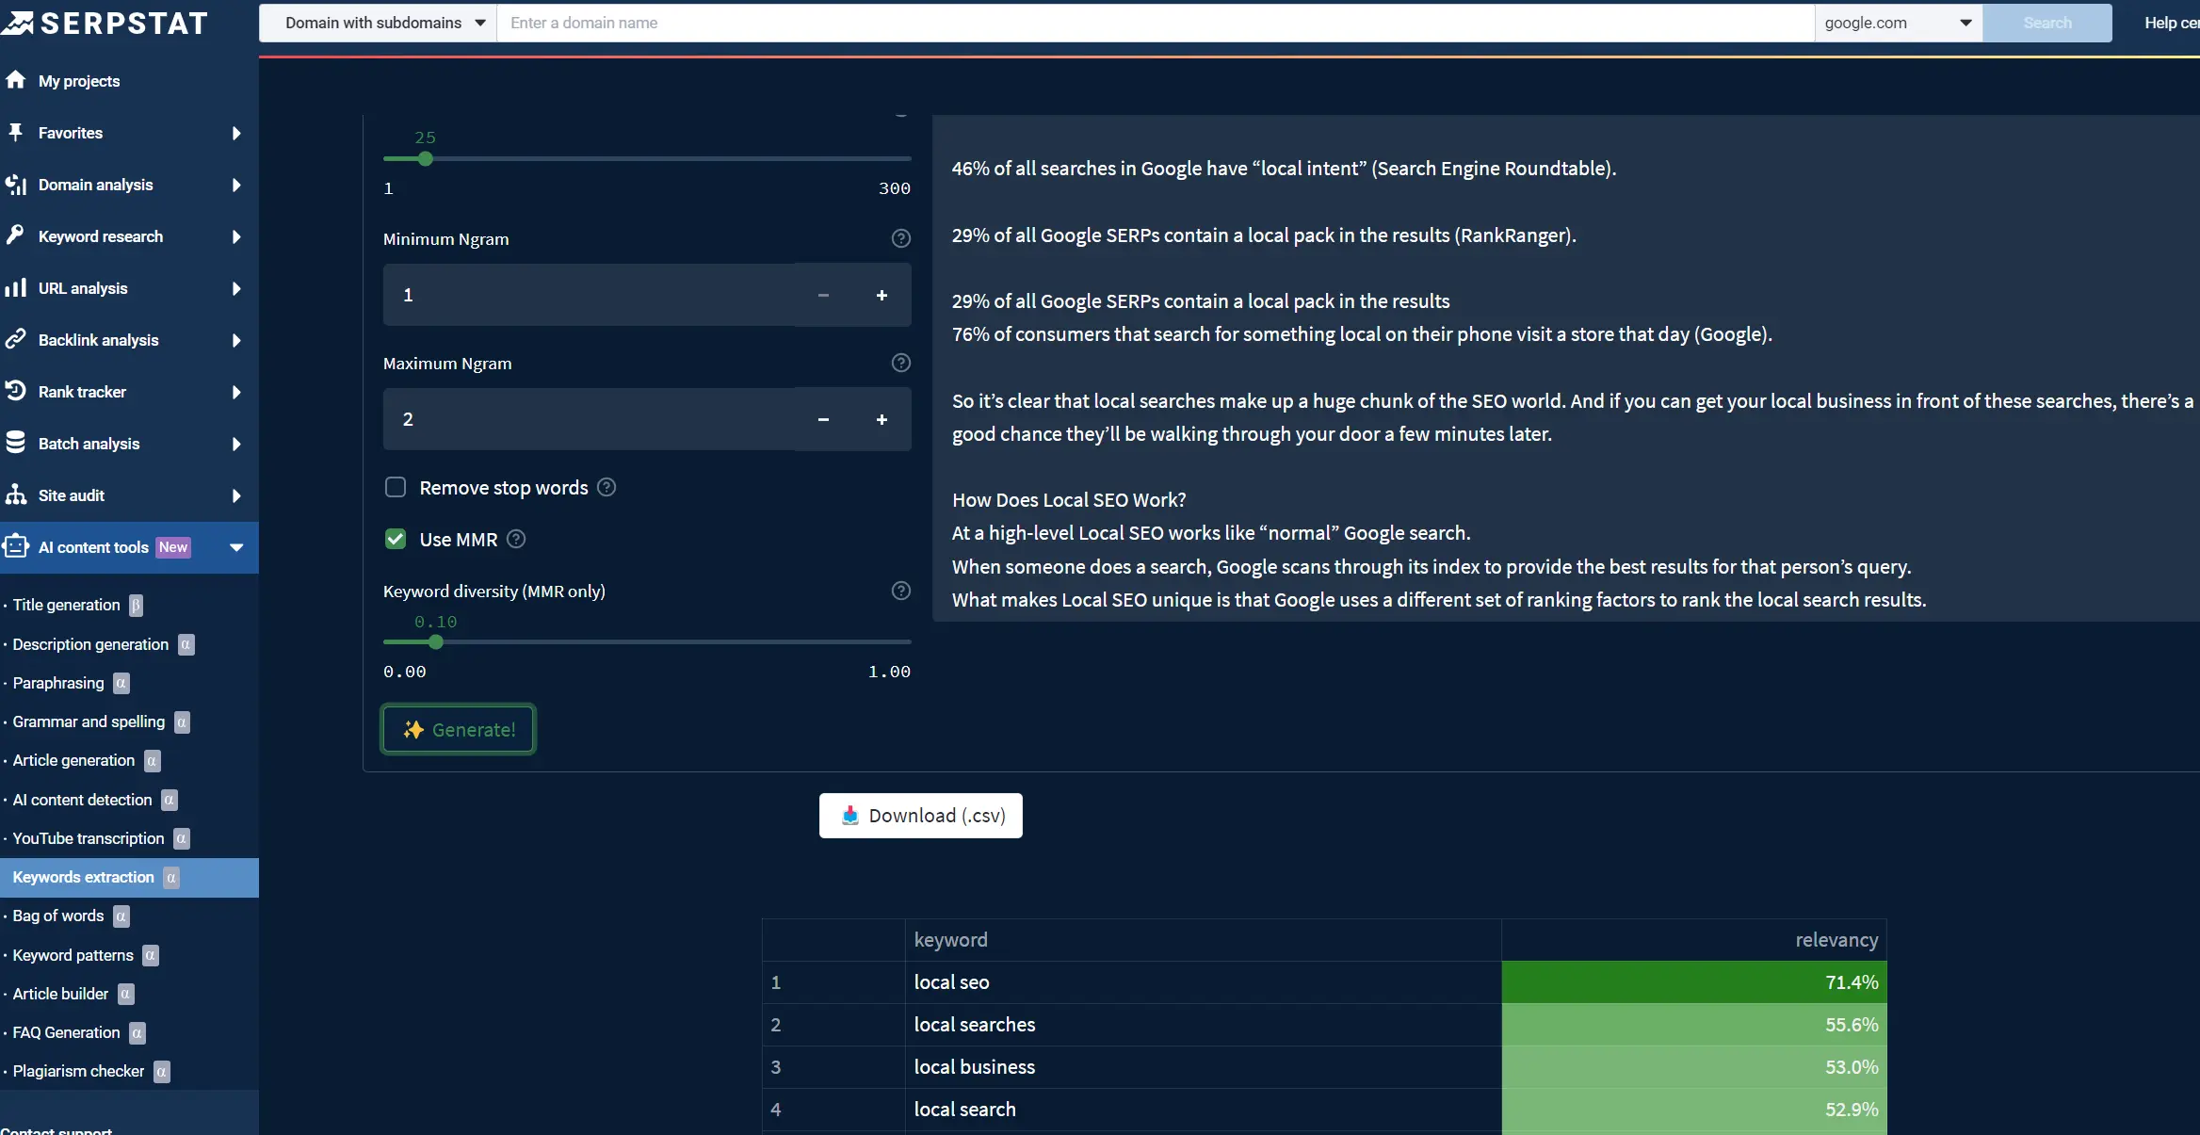Open Domain with subdomains dropdown
2200x1135 pixels.
[378, 23]
